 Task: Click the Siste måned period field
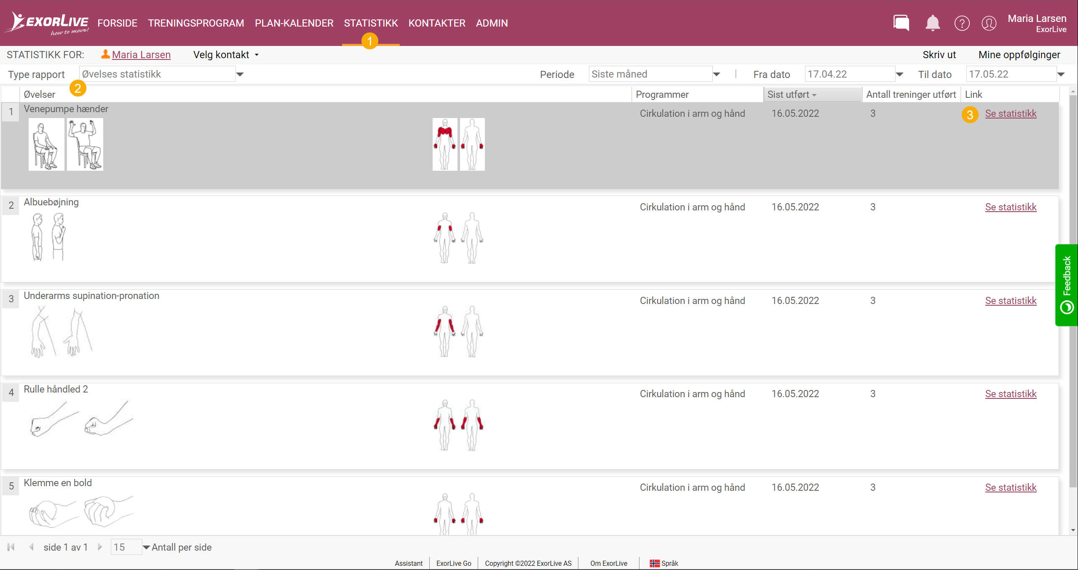tap(650, 74)
